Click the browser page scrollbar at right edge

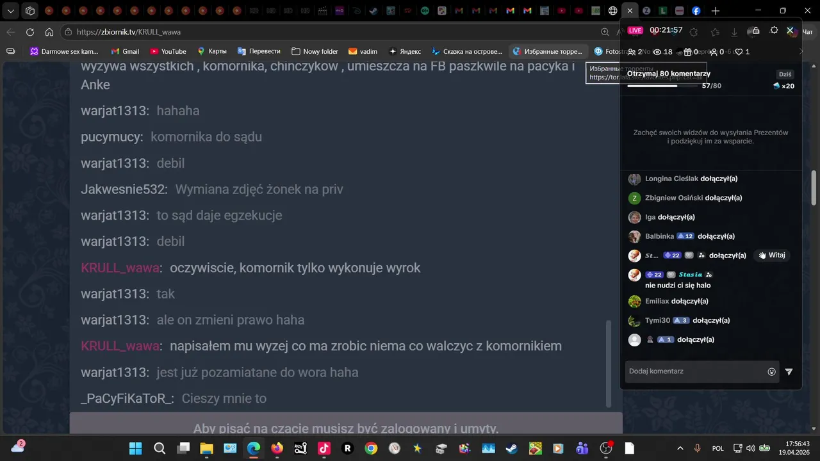[814, 188]
